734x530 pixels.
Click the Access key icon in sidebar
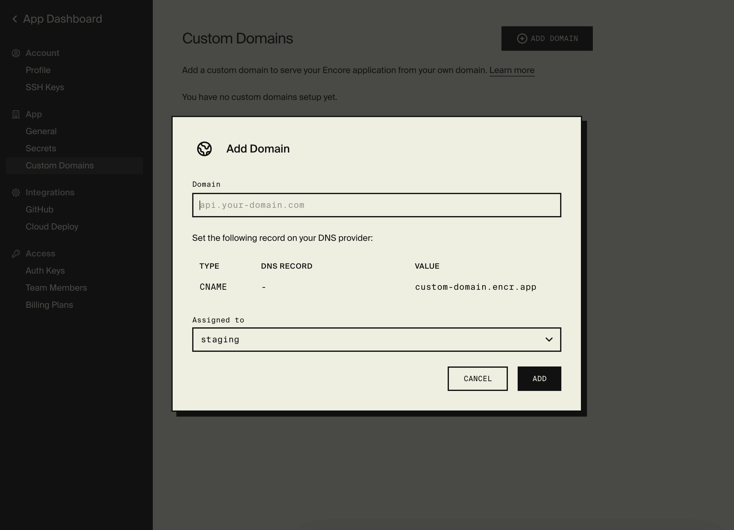click(x=16, y=253)
